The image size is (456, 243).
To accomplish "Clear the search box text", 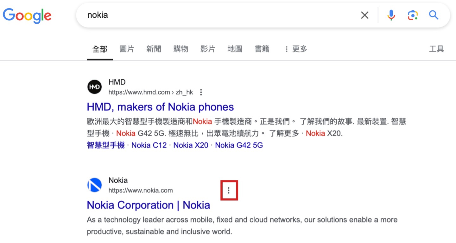I will [x=365, y=15].
